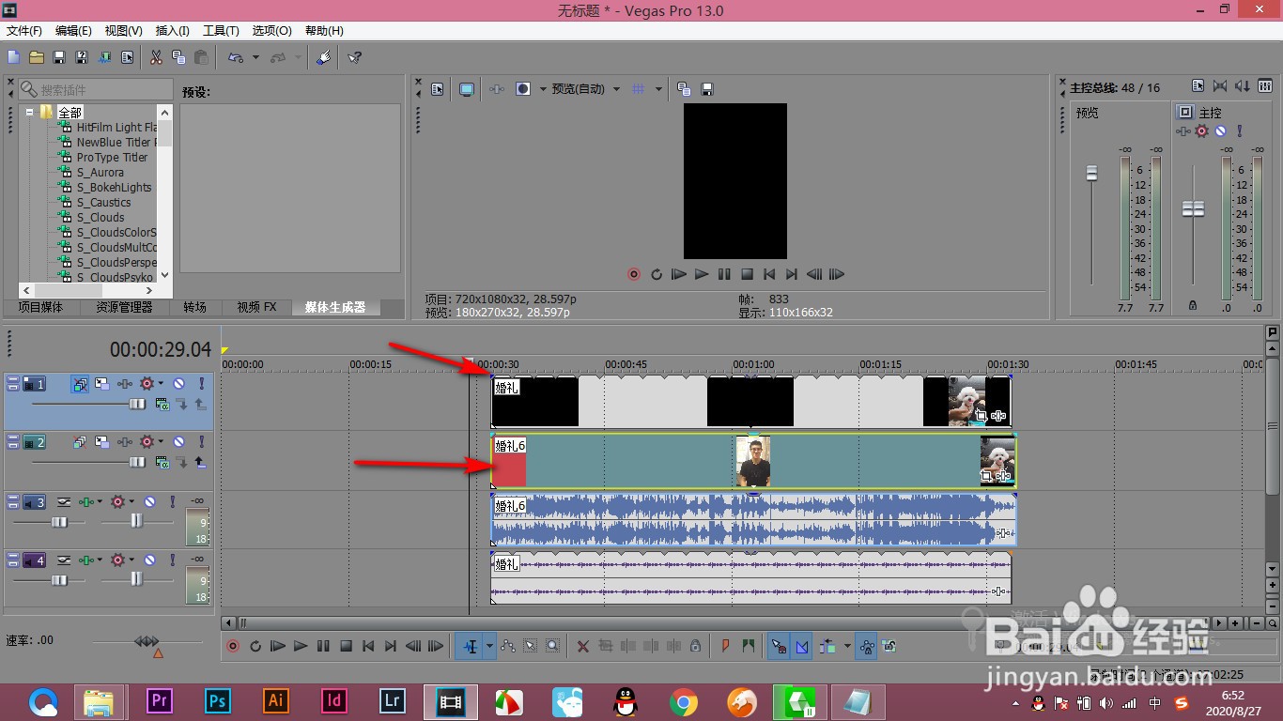Mute audio track 3

(149, 502)
